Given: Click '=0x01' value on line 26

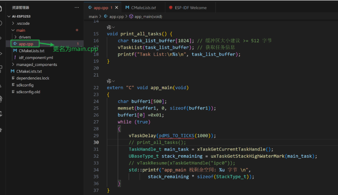Looking at the screenshot, I should tap(155, 115).
